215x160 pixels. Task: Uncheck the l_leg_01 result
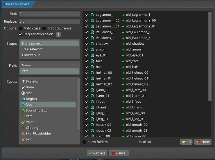click(87, 119)
